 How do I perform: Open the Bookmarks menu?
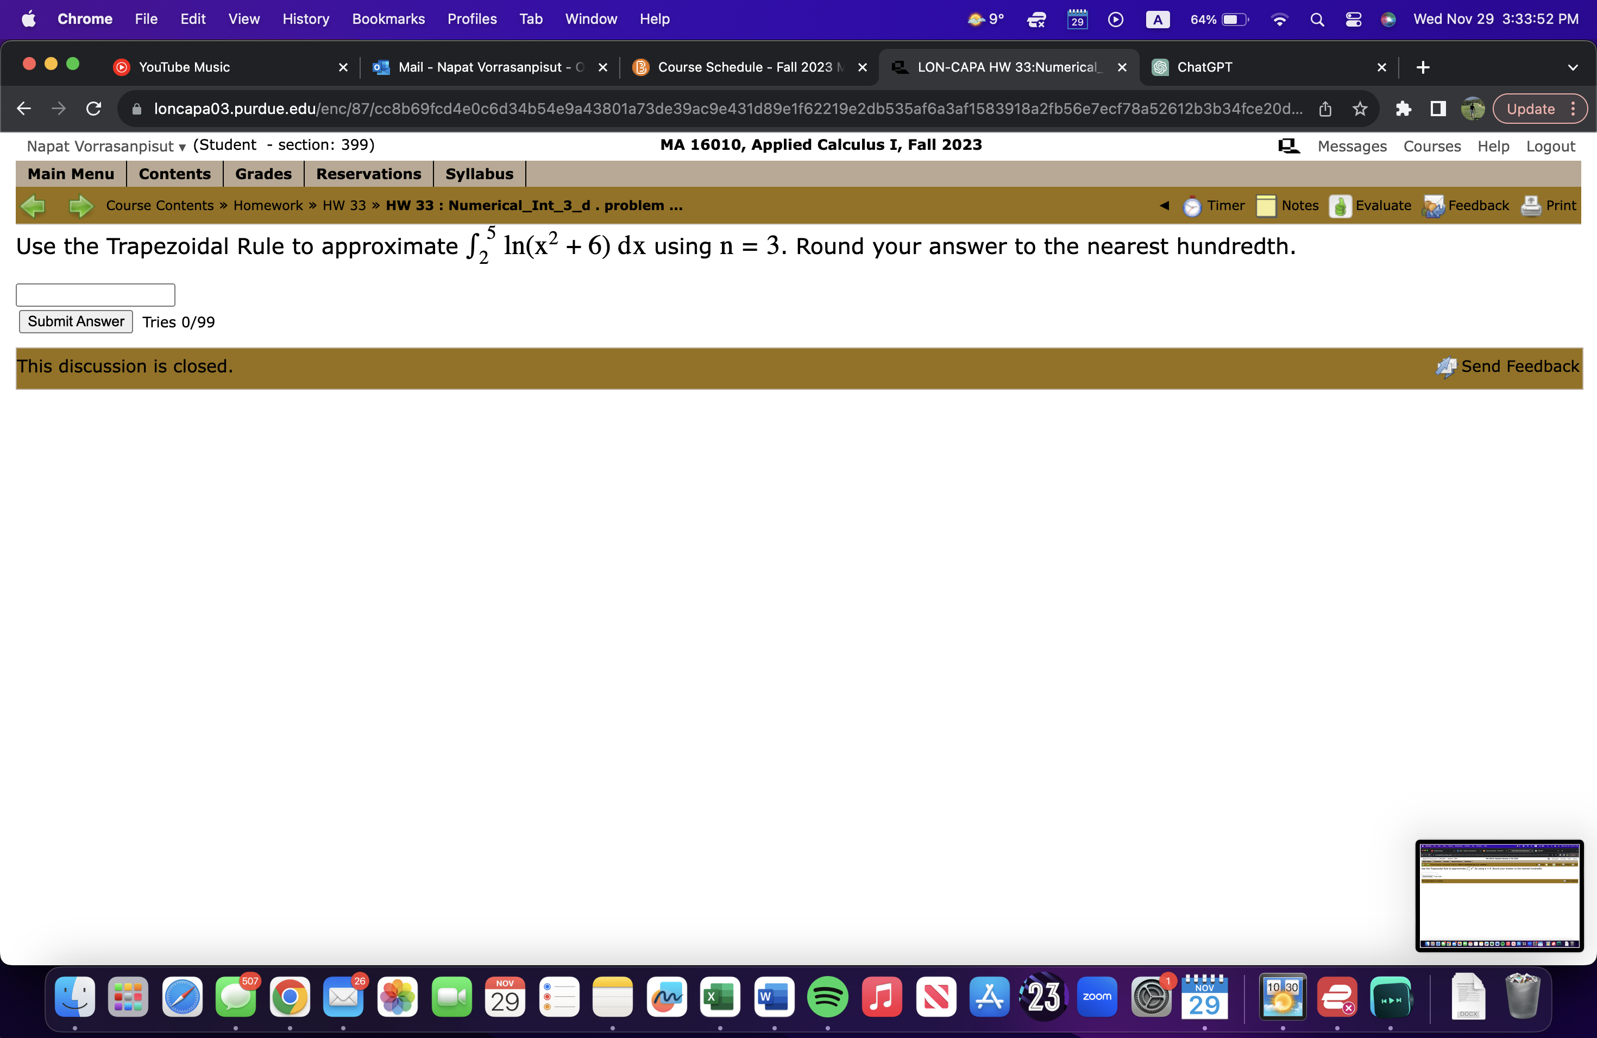(388, 19)
